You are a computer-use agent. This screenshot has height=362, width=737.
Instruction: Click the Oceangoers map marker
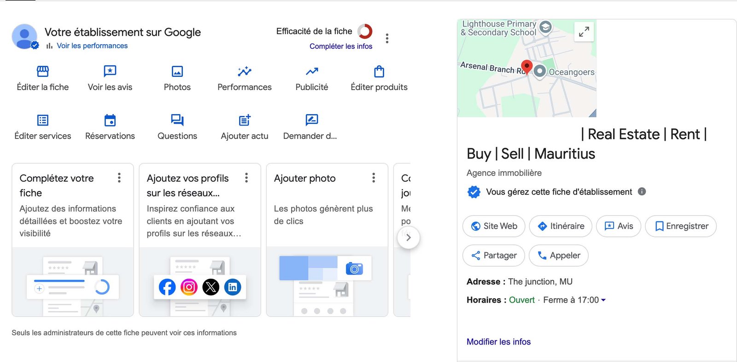540,71
